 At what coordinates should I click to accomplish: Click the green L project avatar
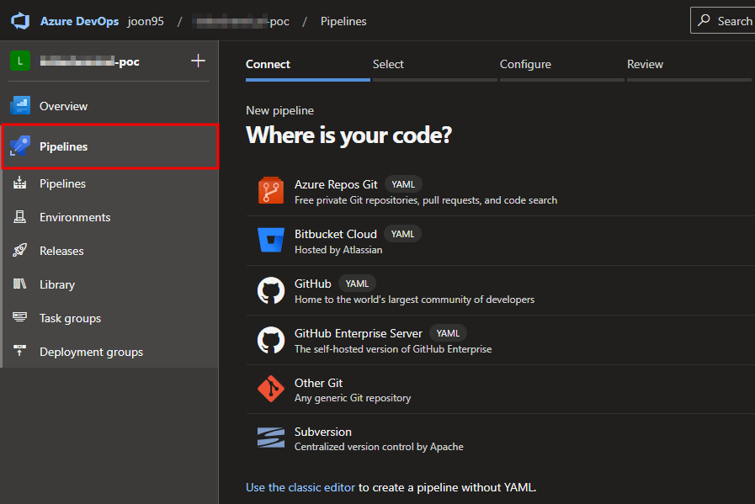coord(20,61)
